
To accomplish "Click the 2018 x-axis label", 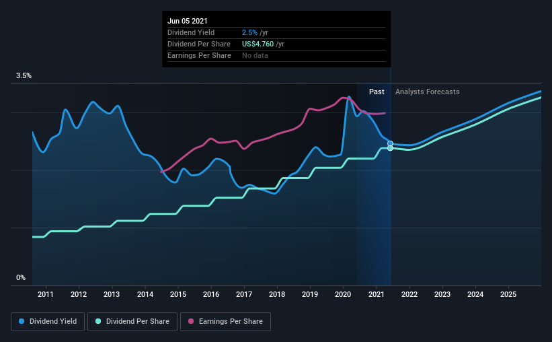I will [277, 294].
